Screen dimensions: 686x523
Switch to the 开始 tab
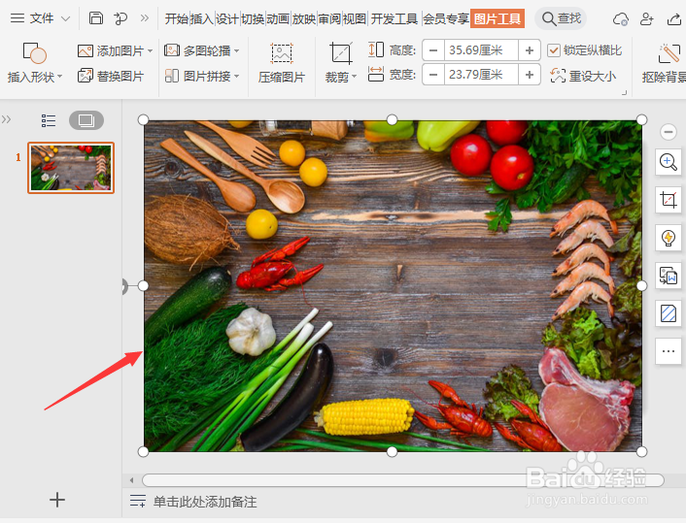(x=176, y=18)
